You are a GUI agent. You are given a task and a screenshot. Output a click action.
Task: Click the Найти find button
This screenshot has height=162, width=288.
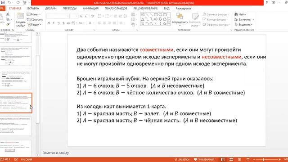click(x=240, y=14)
